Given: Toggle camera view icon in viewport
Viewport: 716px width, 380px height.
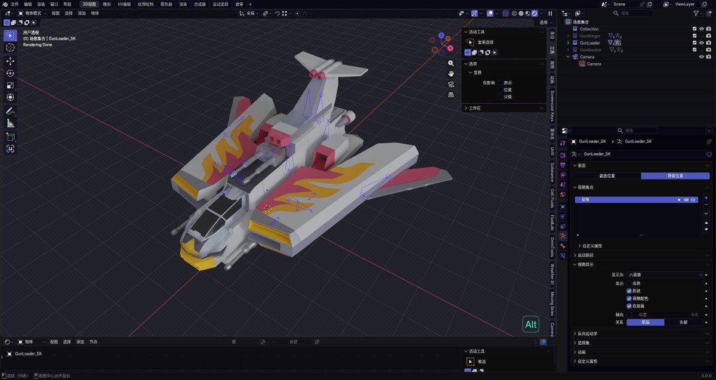Looking at the screenshot, I should [x=451, y=84].
